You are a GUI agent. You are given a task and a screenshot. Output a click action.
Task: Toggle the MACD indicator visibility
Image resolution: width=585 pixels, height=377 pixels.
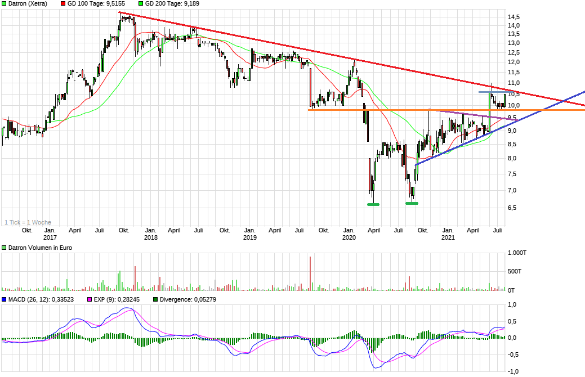[x=3, y=299]
